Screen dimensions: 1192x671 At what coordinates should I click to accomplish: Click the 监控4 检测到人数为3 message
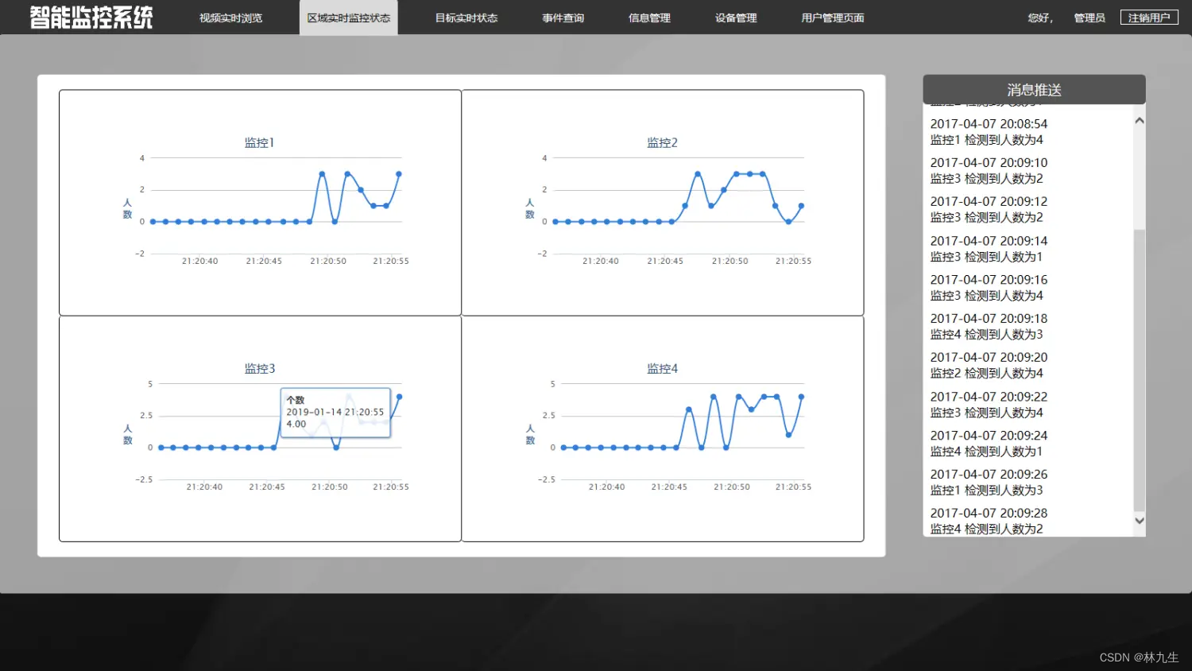(x=986, y=335)
